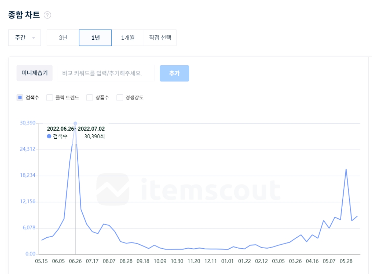Click the second chart peak near 05.28
The image size is (372, 277).
346,169
